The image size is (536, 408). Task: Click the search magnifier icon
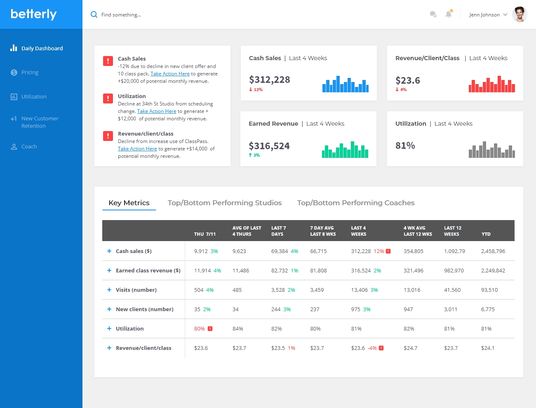tap(94, 14)
